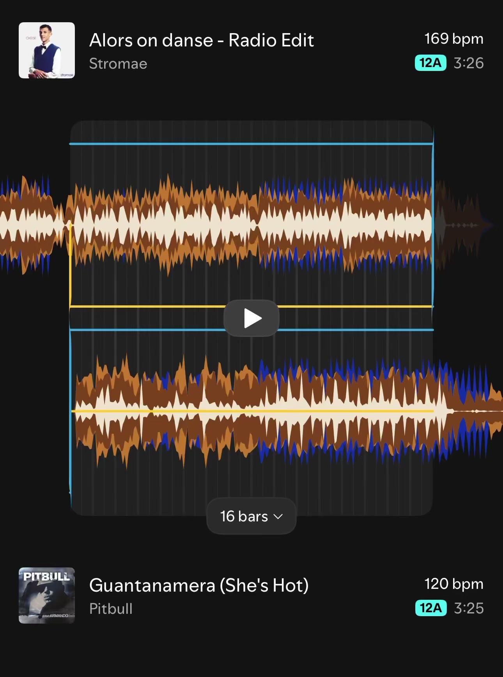Tap the 12A key badge for Guantanamera
The image size is (503, 677).
[431, 608]
